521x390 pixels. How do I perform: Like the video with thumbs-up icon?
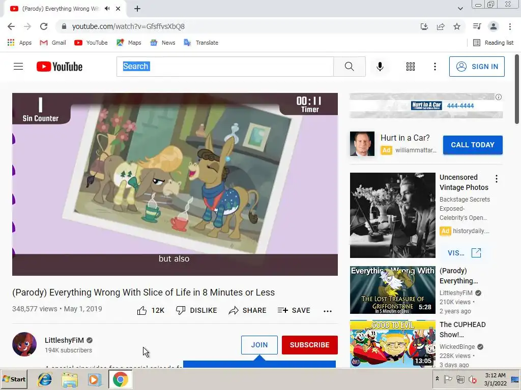142,310
